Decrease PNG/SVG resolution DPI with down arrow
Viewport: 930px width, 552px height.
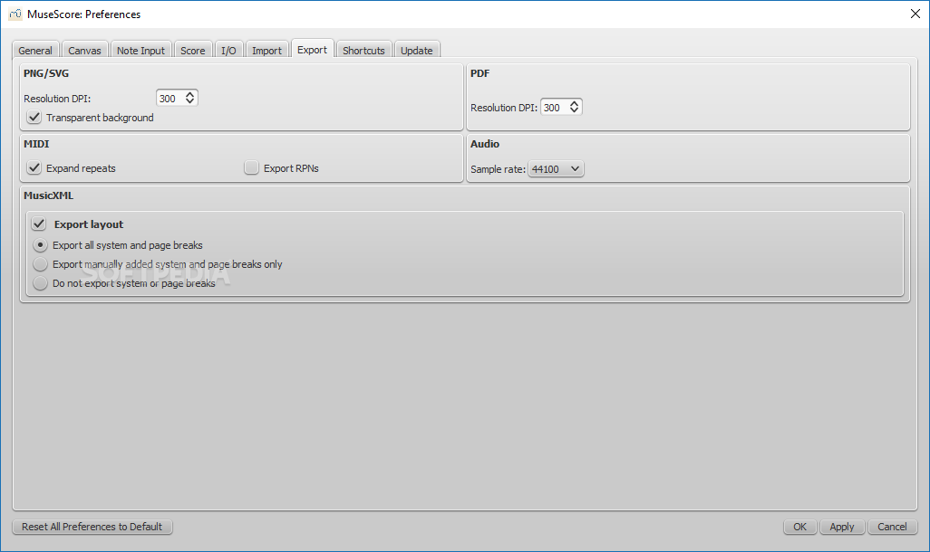pyautogui.click(x=189, y=102)
